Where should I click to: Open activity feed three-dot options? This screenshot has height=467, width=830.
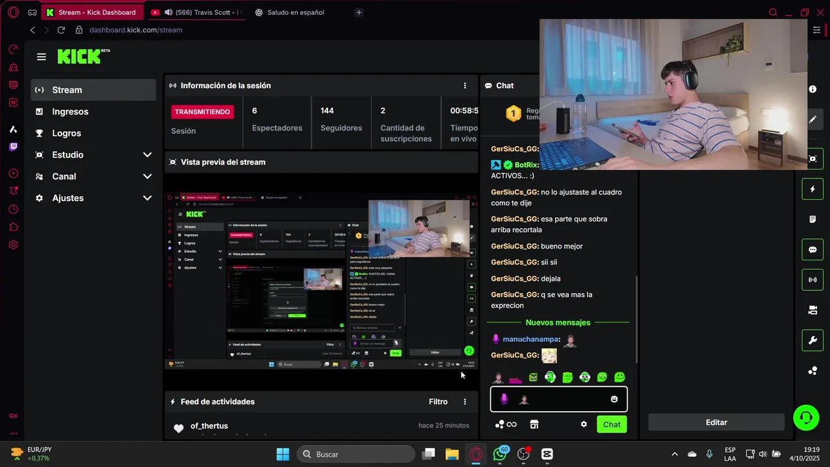[465, 401]
